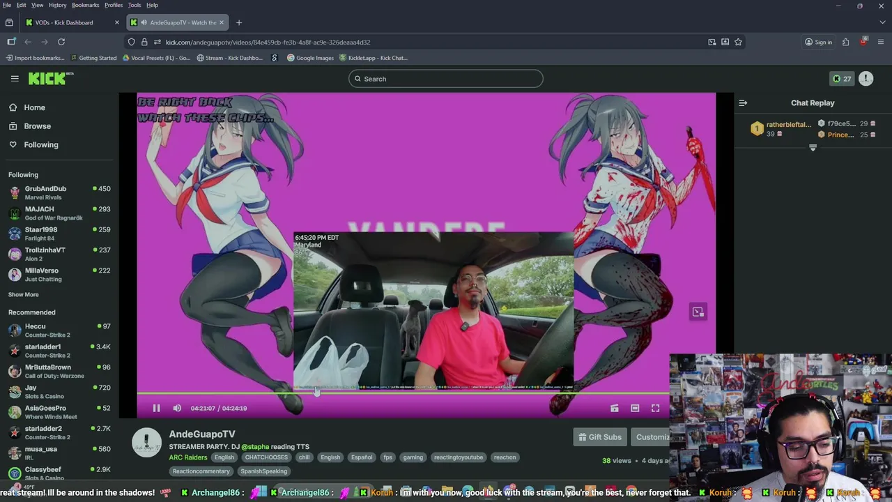The image size is (892, 502).
Task: Click the AndeGuapoTV channel name
Action: point(202,434)
